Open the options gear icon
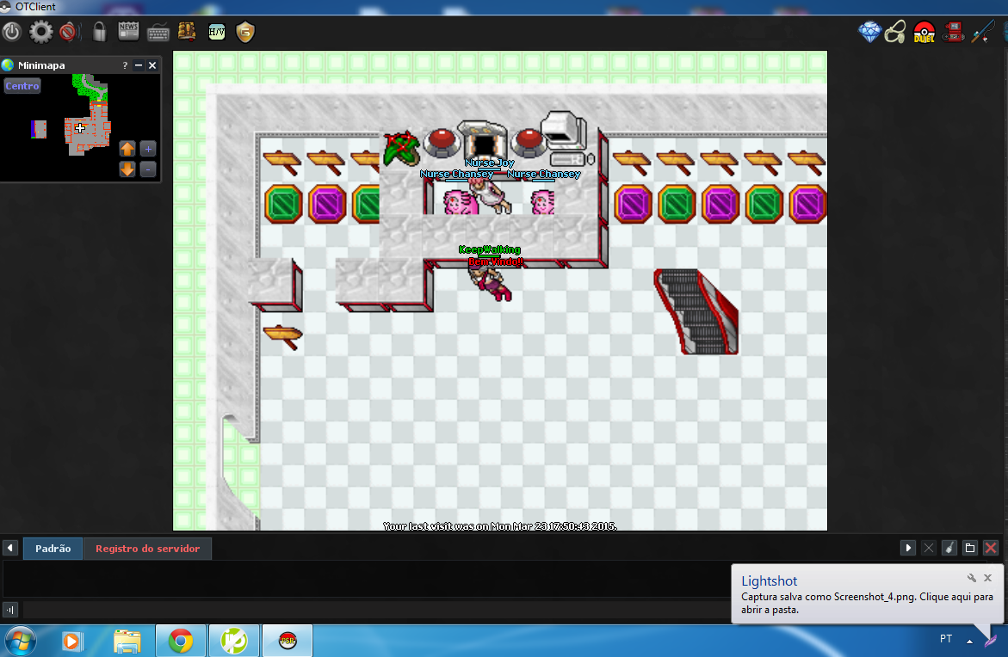The width and height of the screenshot is (1008, 657). 41,32
